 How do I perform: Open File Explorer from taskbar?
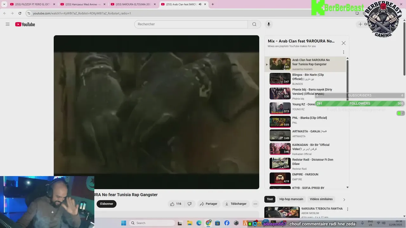(189, 223)
